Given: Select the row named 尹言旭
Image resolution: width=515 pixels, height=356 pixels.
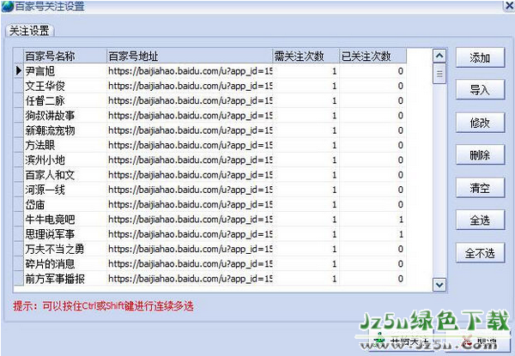Looking at the screenshot, I should (x=210, y=71).
